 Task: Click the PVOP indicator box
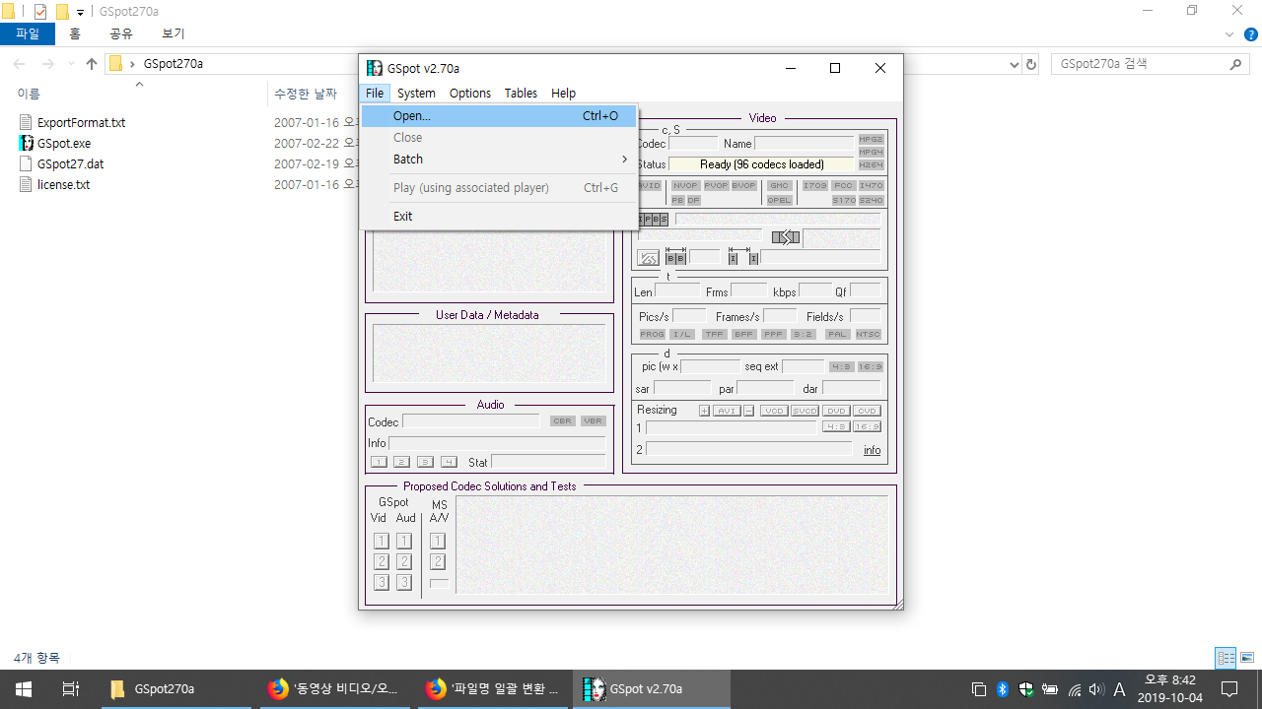[716, 185]
